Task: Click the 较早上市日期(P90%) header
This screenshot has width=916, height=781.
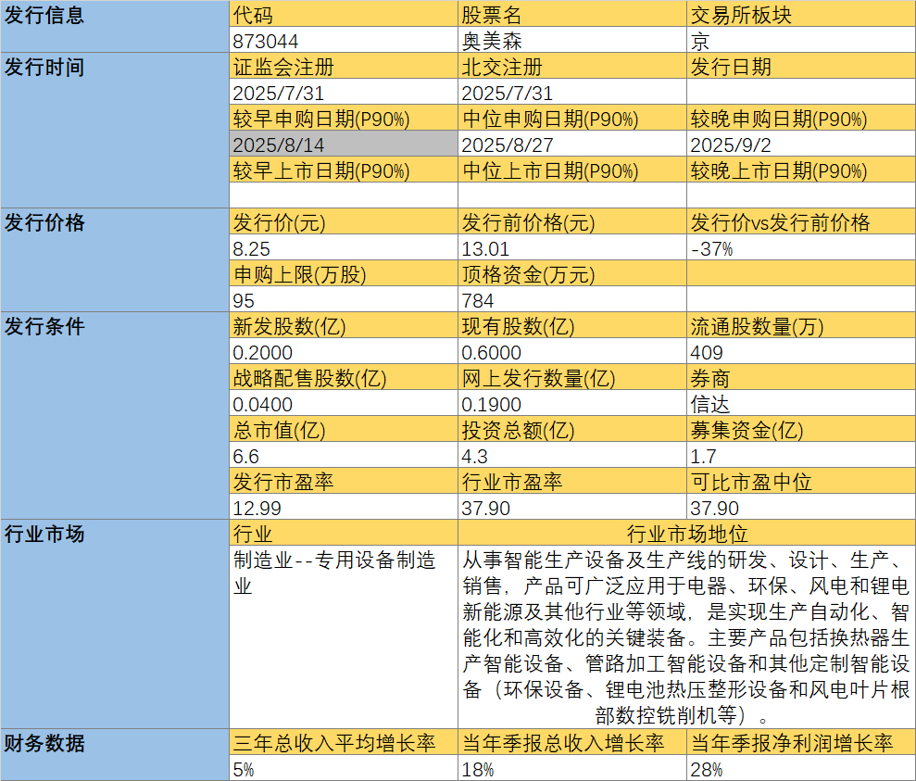Action: 344,170
